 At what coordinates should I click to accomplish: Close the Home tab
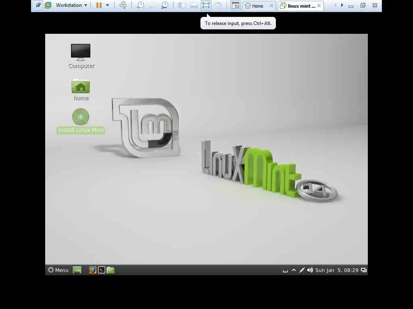pos(271,6)
